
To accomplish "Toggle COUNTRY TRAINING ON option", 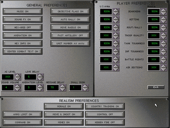I will pyautogui.click(x=105, y=106).
